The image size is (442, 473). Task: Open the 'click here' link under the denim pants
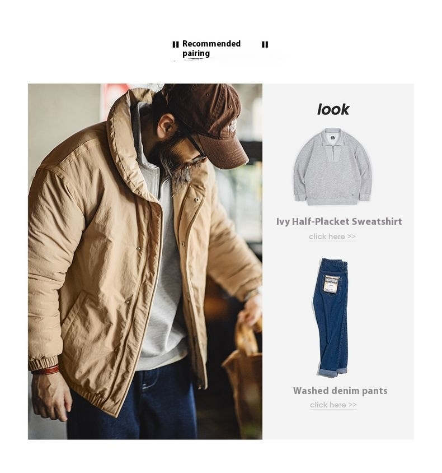click(333, 405)
